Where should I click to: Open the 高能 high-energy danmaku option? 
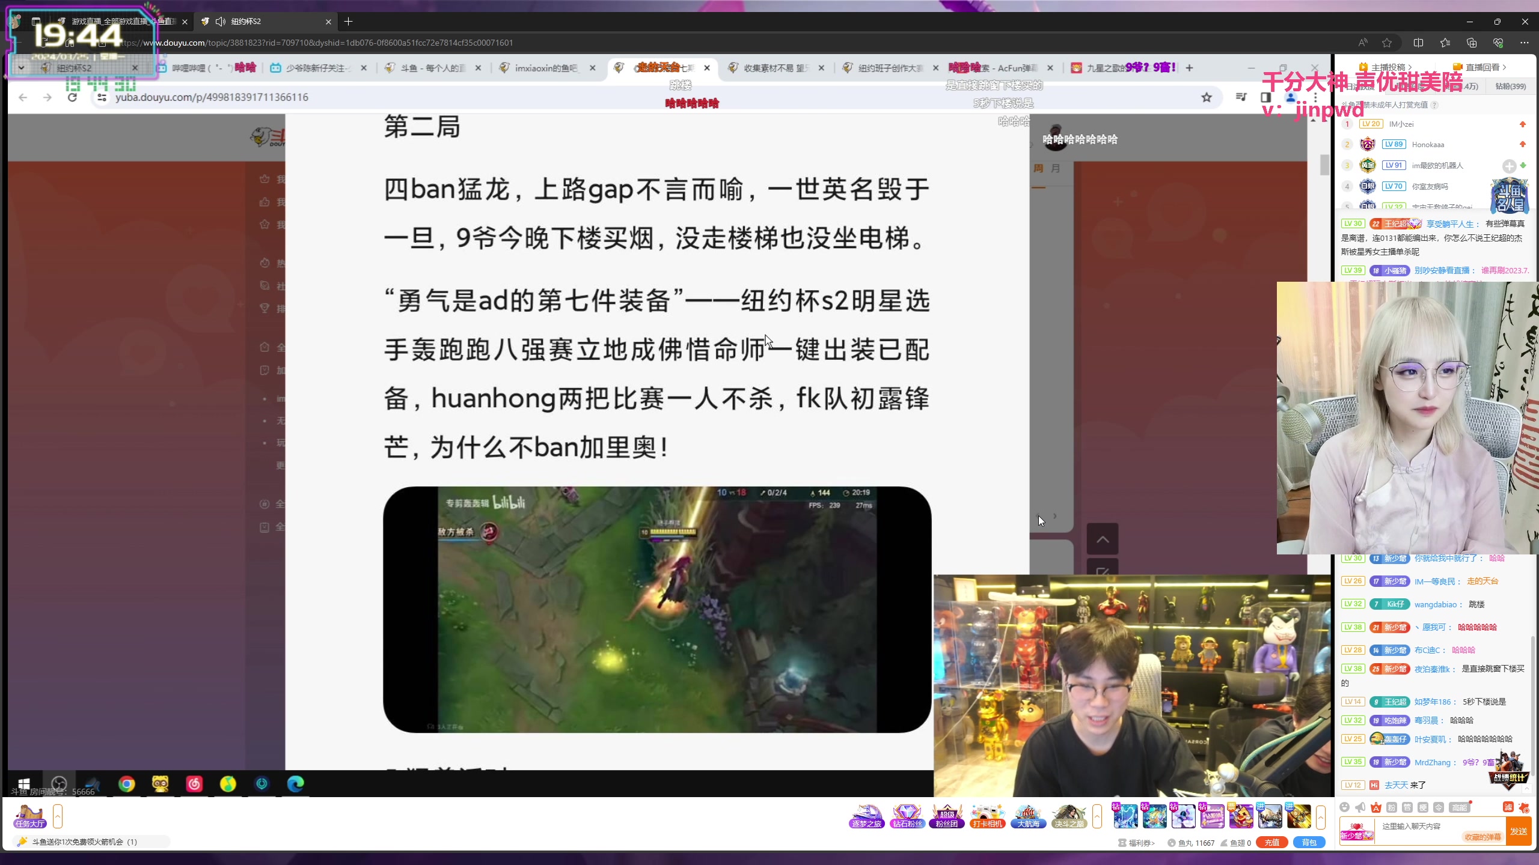coord(1460,807)
